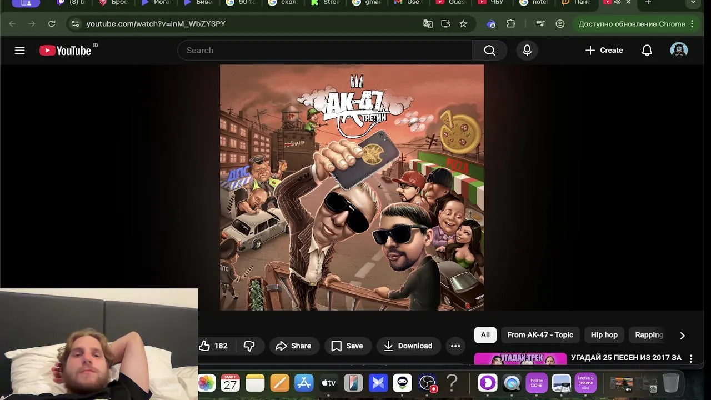Select the Rapping chip
The image size is (711, 400).
click(x=649, y=335)
